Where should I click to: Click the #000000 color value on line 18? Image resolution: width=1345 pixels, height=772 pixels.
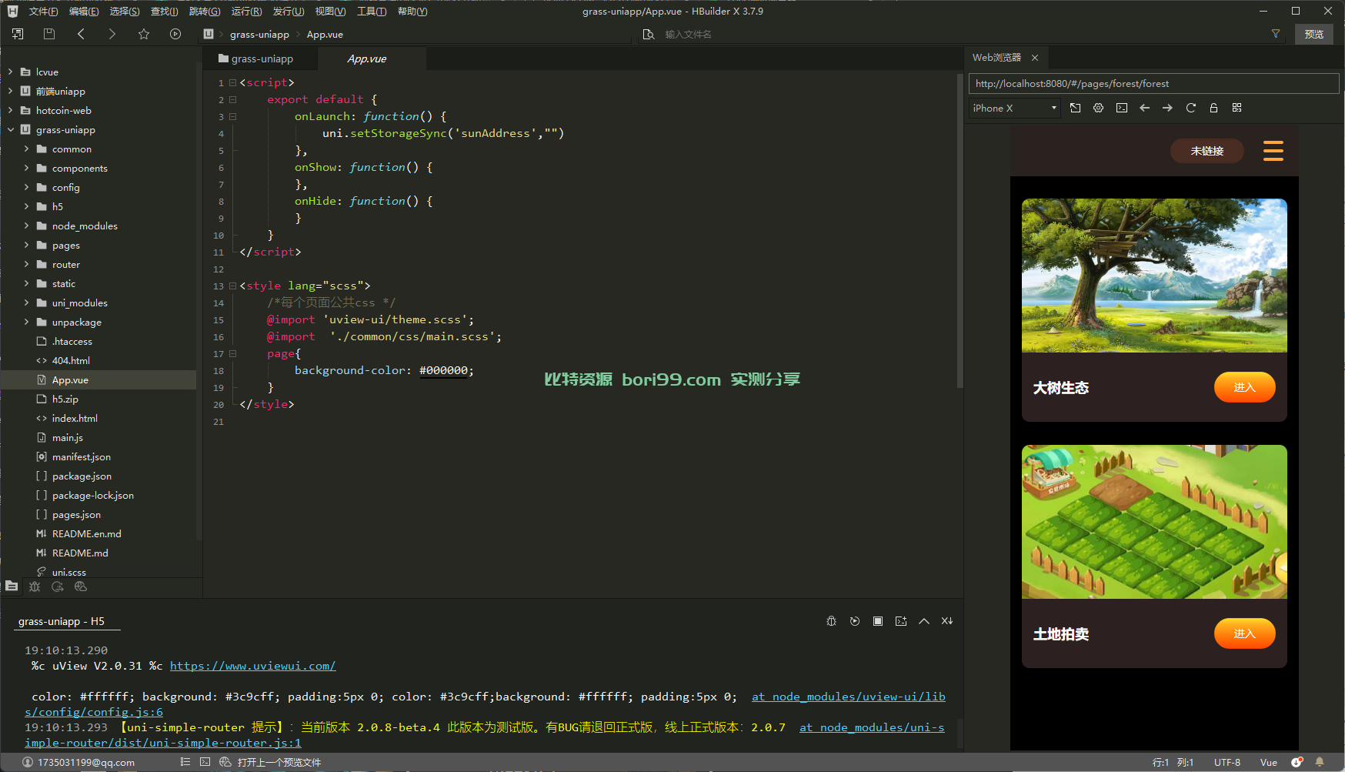(444, 370)
